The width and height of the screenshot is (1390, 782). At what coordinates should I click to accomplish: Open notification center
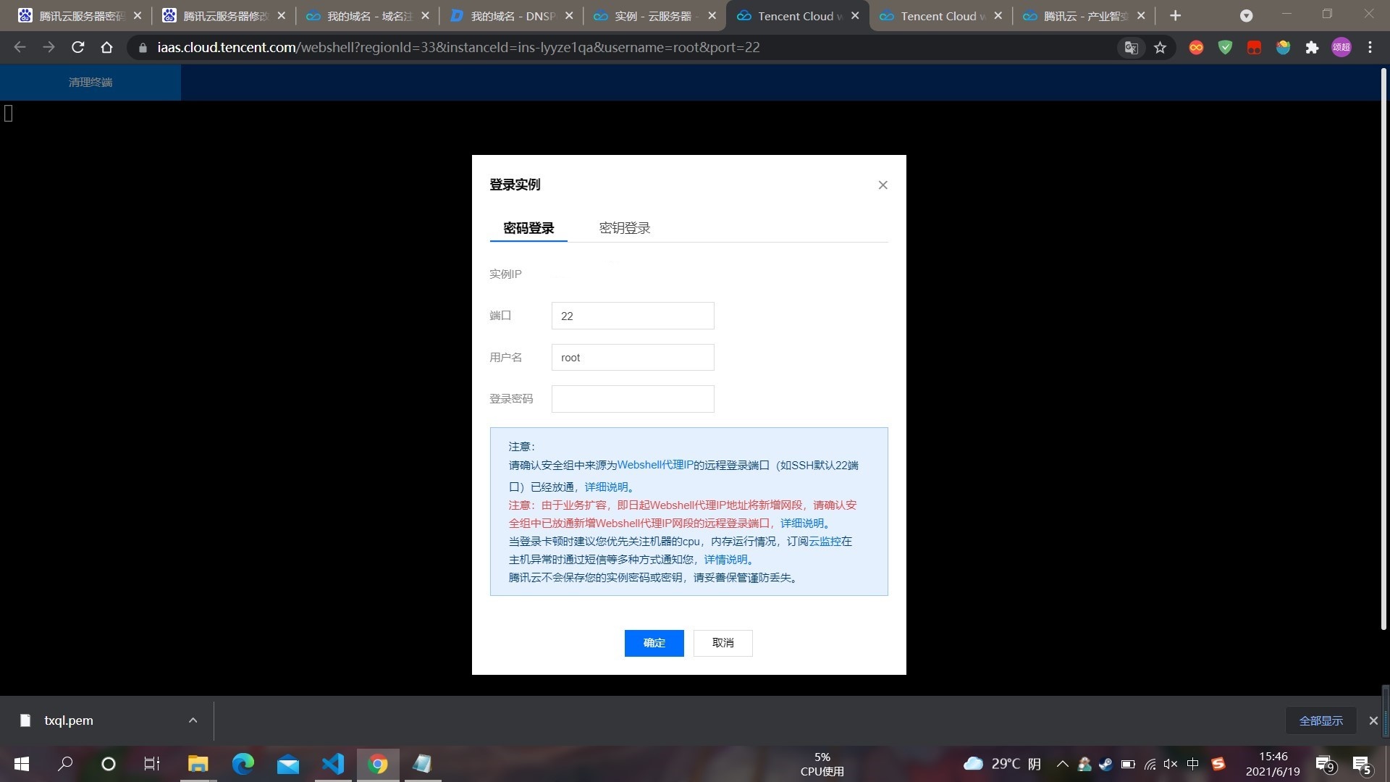click(1362, 764)
